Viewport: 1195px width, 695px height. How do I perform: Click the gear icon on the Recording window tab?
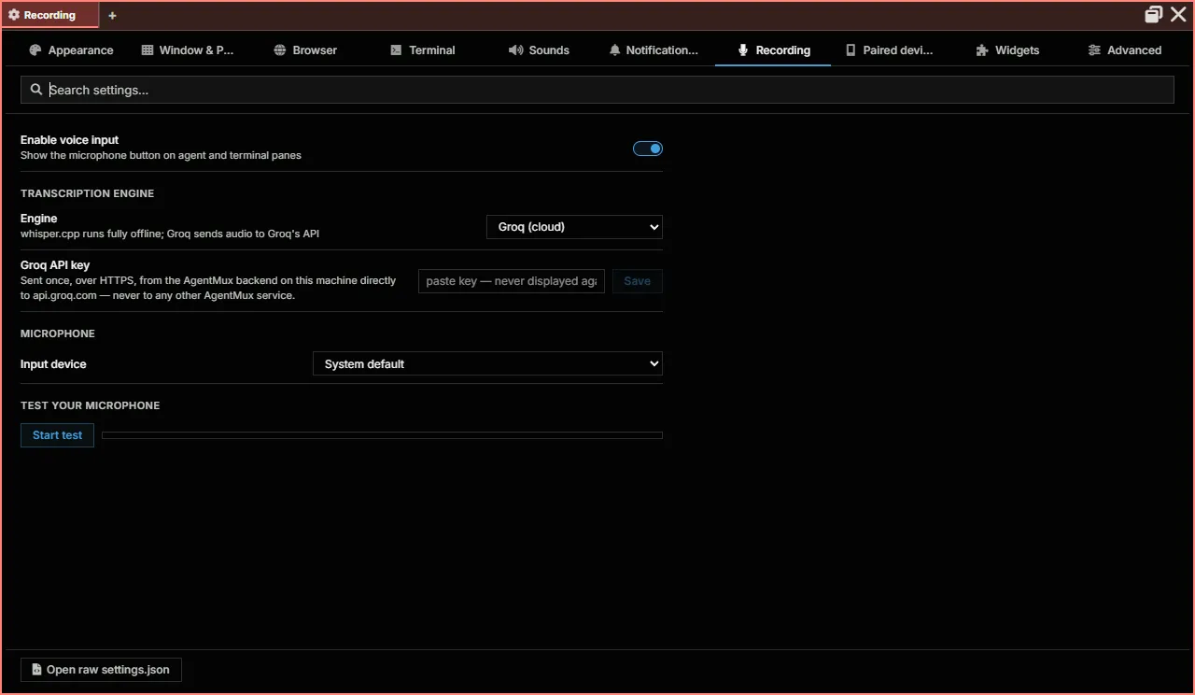coord(14,15)
